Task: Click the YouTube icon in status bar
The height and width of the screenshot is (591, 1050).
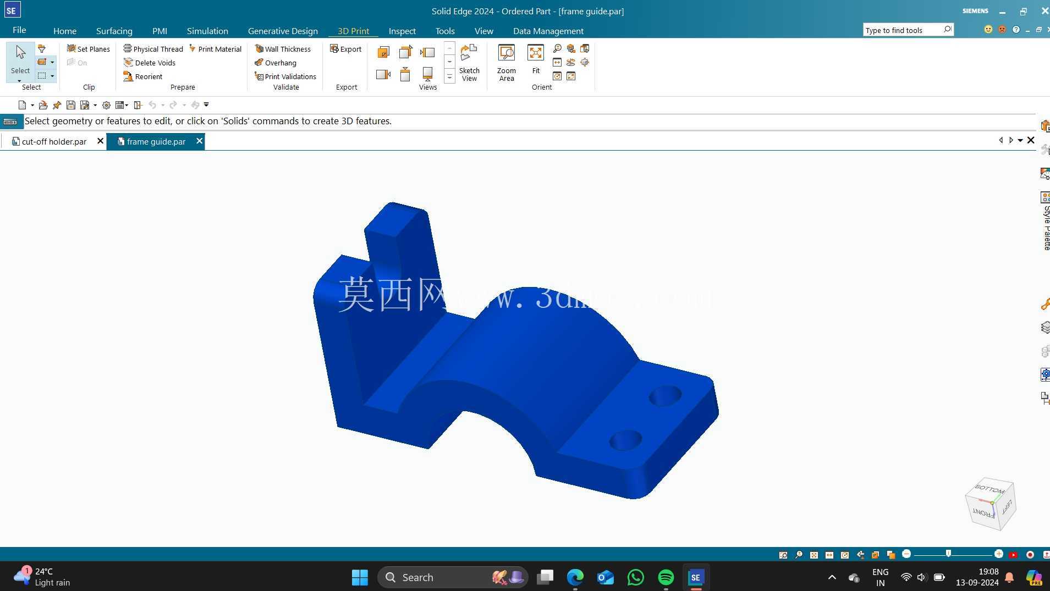Action: pyautogui.click(x=1013, y=555)
